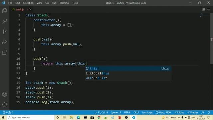
Task: Click the 'Type here to search' taskbar box
Action: click(30, 117)
